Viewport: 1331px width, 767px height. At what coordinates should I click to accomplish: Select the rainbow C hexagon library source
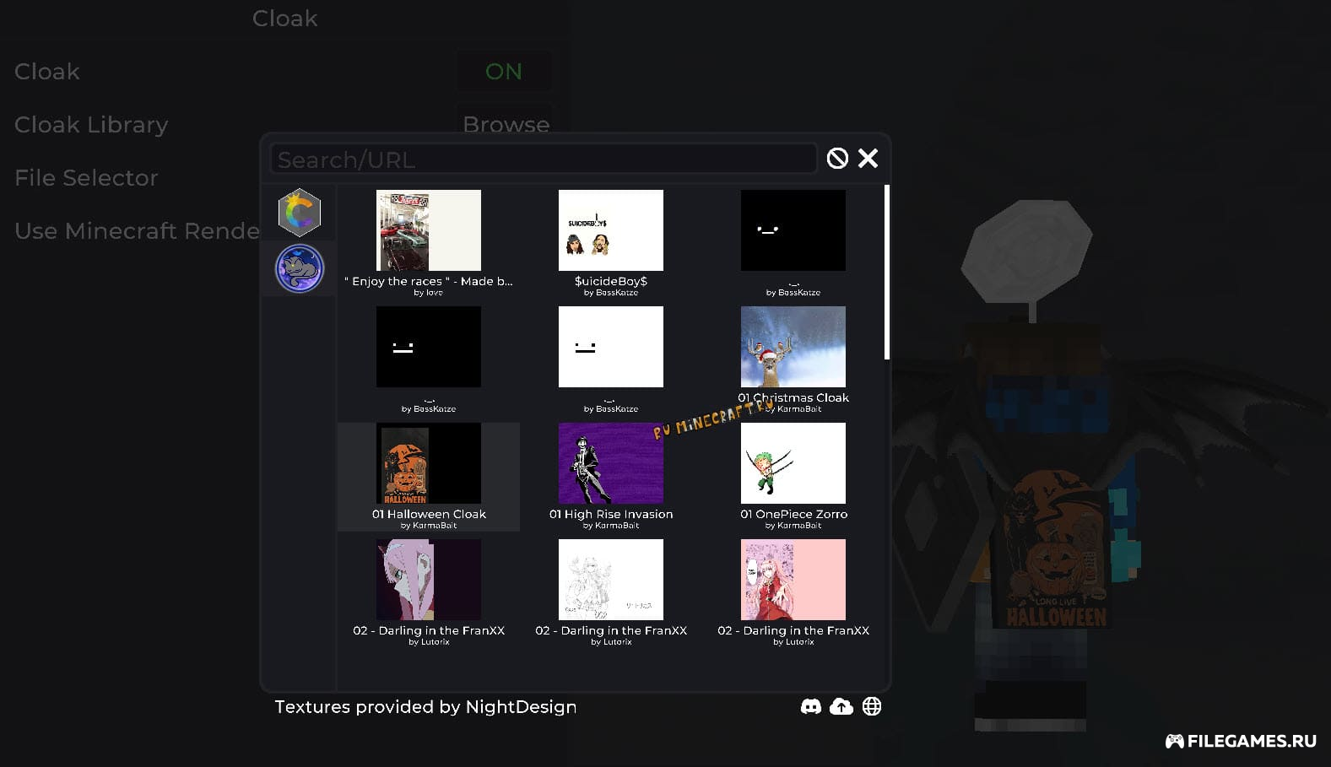(x=300, y=212)
